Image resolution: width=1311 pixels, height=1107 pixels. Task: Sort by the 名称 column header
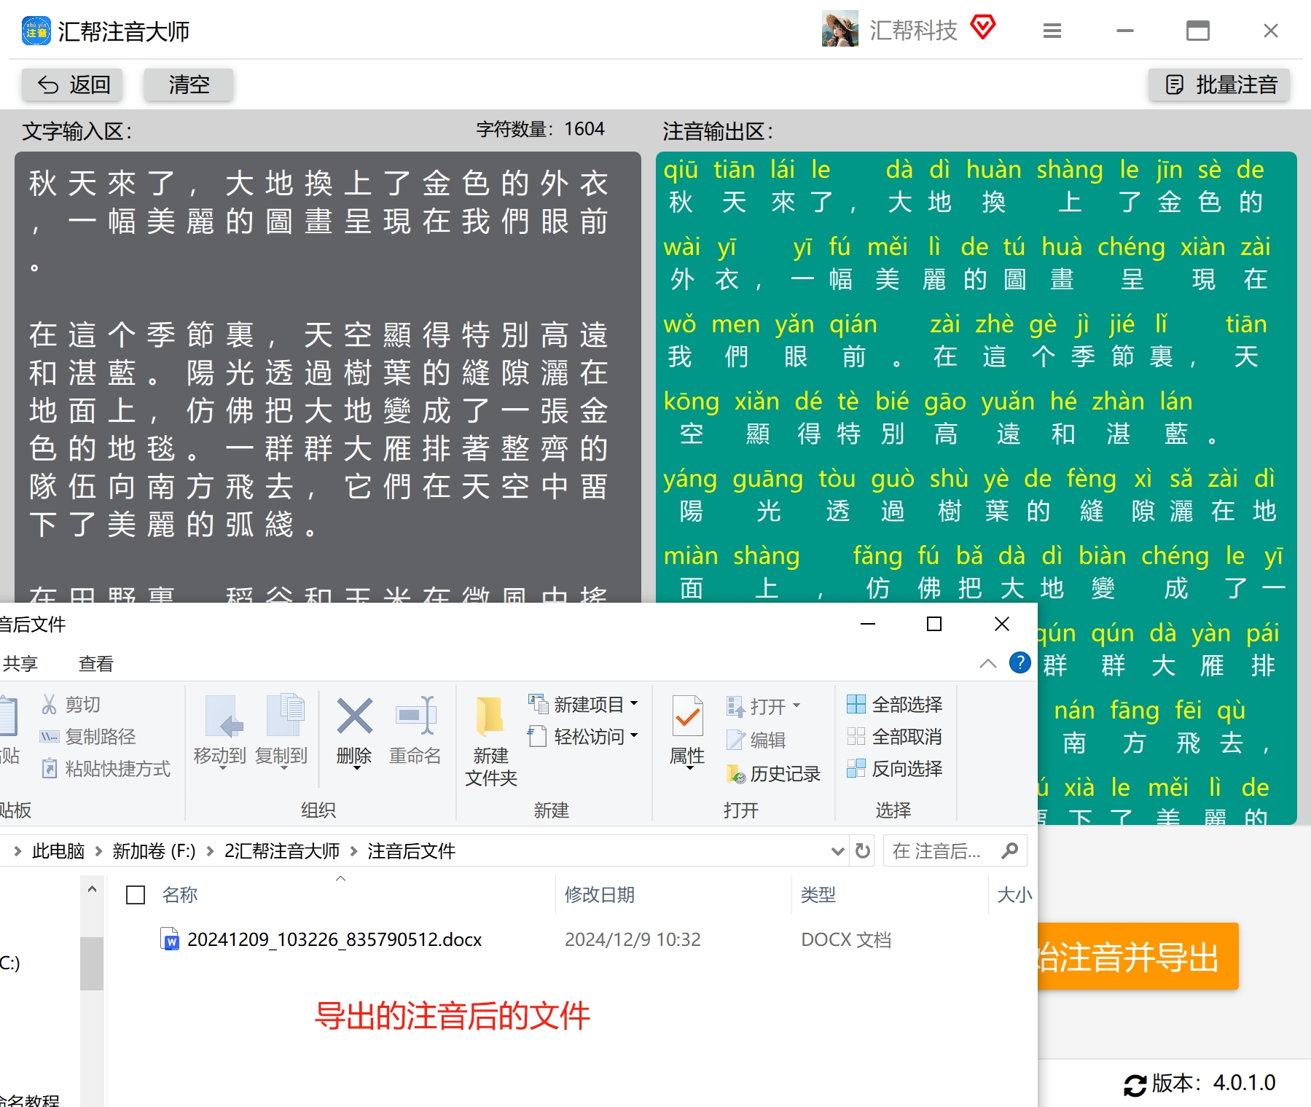tap(180, 894)
